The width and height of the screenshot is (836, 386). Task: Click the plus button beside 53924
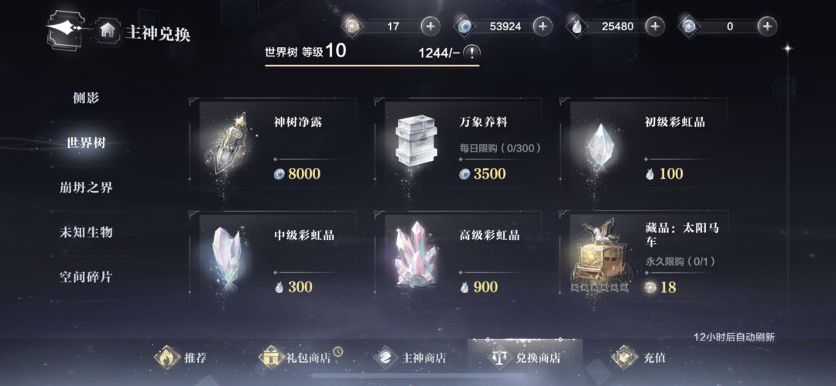coord(543,26)
